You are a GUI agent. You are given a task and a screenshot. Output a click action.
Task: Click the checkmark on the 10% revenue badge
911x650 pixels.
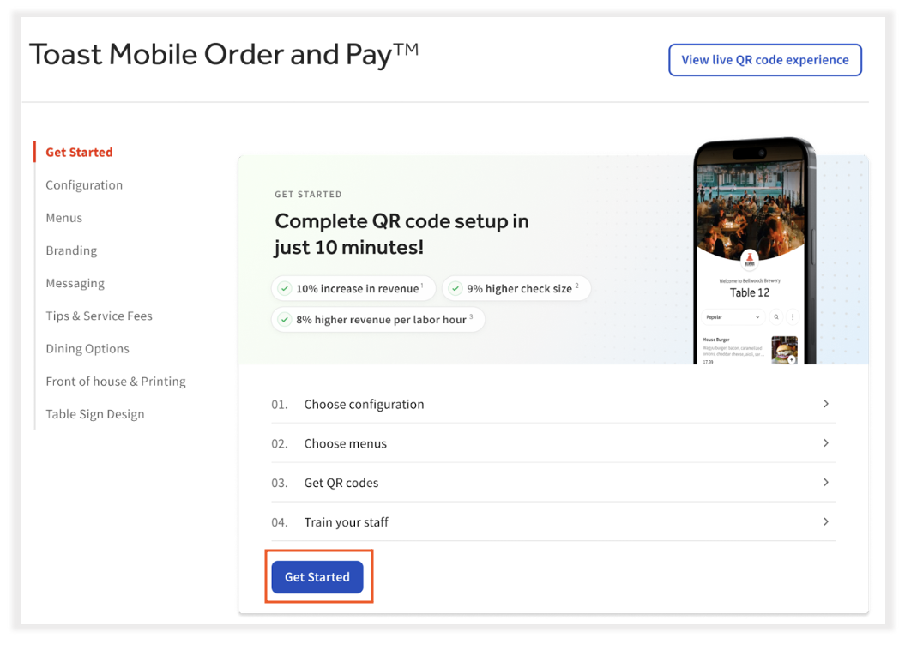(x=285, y=288)
